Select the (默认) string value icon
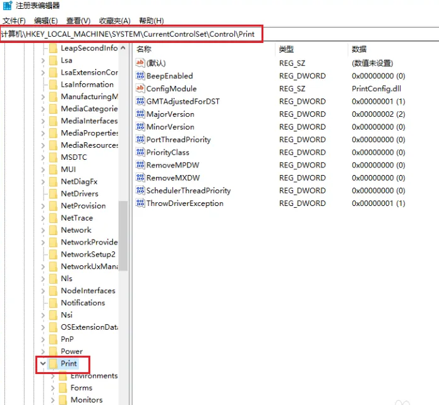The width and height of the screenshot is (439, 405). click(x=140, y=63)
